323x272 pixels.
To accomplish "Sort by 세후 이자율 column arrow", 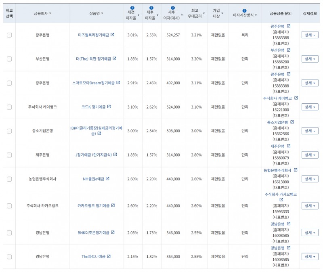I will tap(157, 15).
